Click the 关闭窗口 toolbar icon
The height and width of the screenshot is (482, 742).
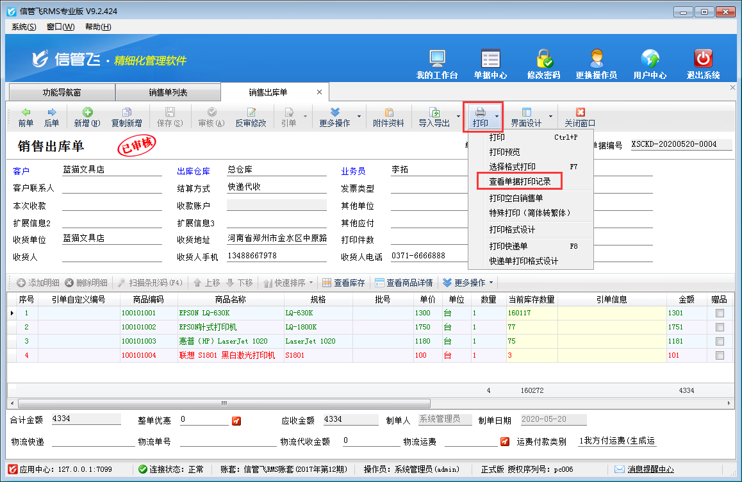pos(580,117)
